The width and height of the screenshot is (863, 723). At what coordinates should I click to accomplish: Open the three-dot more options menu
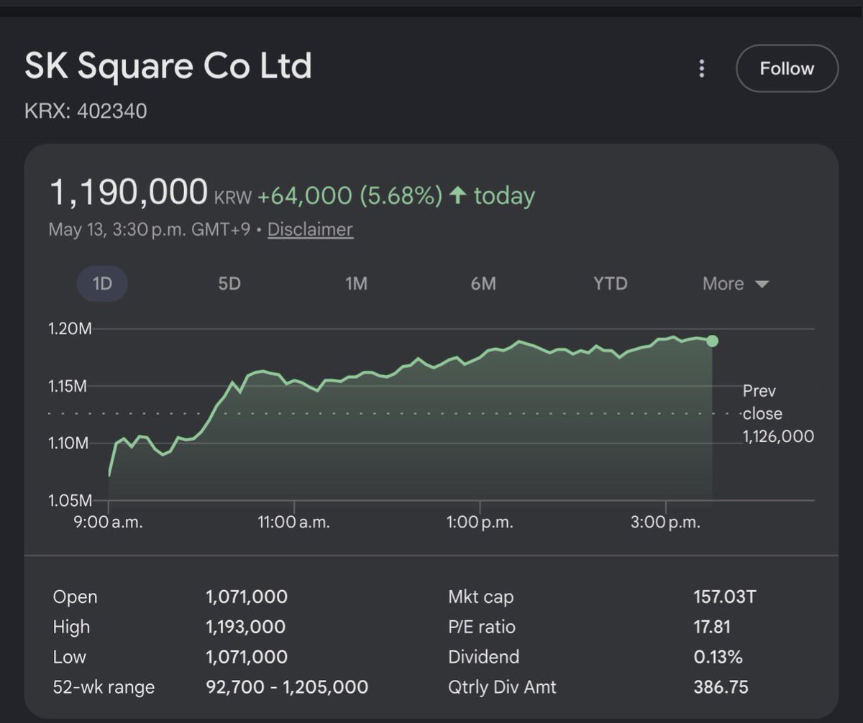[x=702, y=68]
